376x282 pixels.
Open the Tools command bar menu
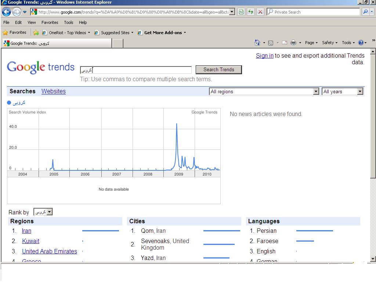pos(348,43)
